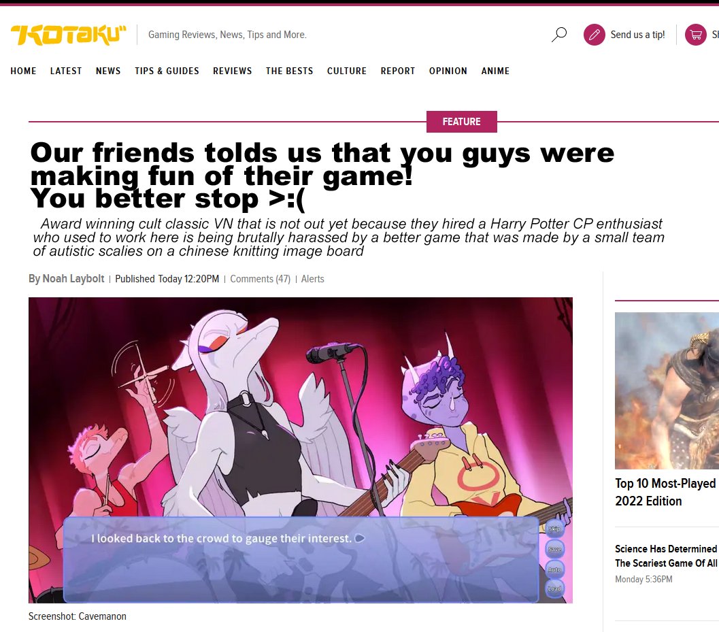Screen dimensions: 719x632
Task: Open the ANIME section
Action: [495, 71]
